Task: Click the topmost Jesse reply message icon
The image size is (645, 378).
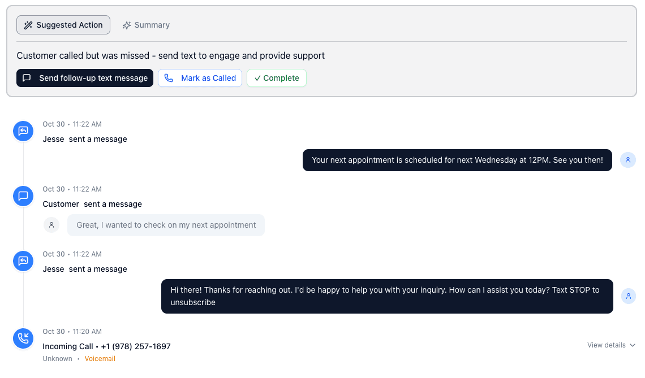Action: click(23, 131)
